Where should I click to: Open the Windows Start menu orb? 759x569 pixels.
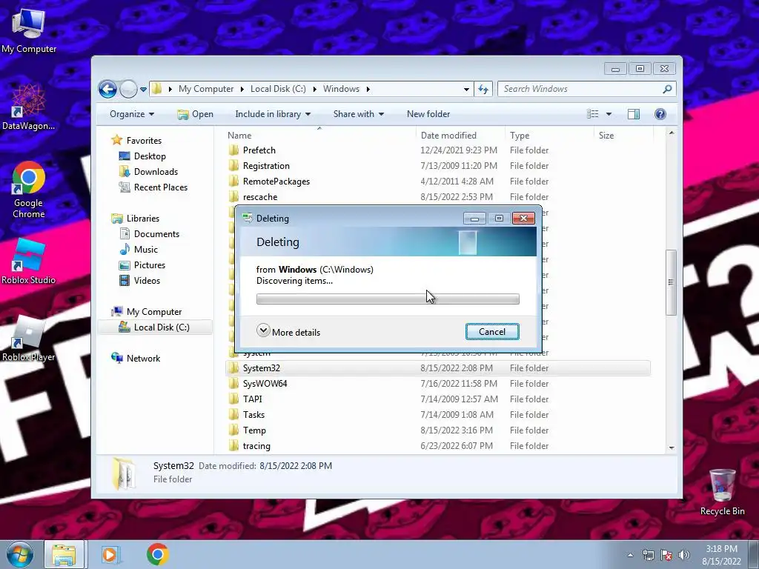20,554
